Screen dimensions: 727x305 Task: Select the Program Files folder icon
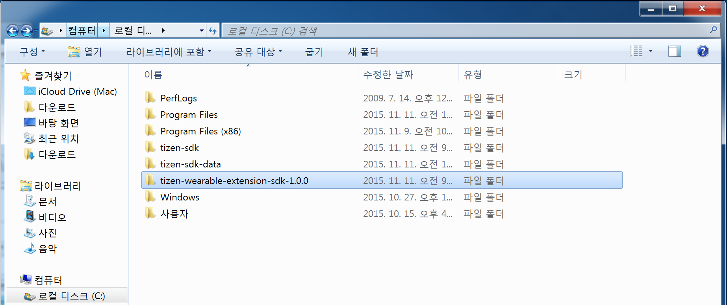(150, 114)
